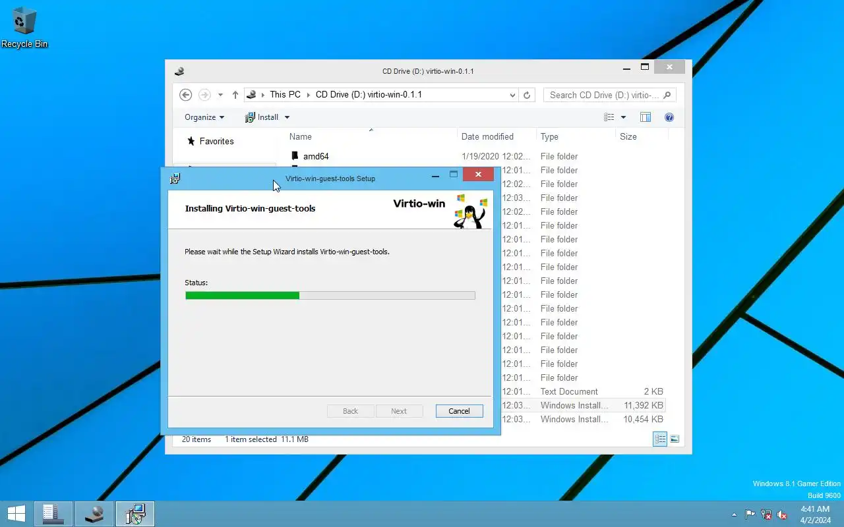844x527 pixels.
Task: Click the File Explorer taskbar button
Action: [x=94, y=514]
